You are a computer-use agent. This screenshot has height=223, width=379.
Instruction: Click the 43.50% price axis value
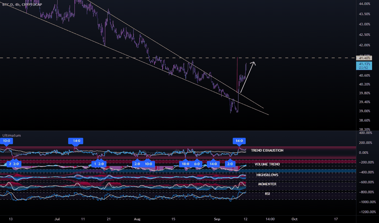pos(364,14)
